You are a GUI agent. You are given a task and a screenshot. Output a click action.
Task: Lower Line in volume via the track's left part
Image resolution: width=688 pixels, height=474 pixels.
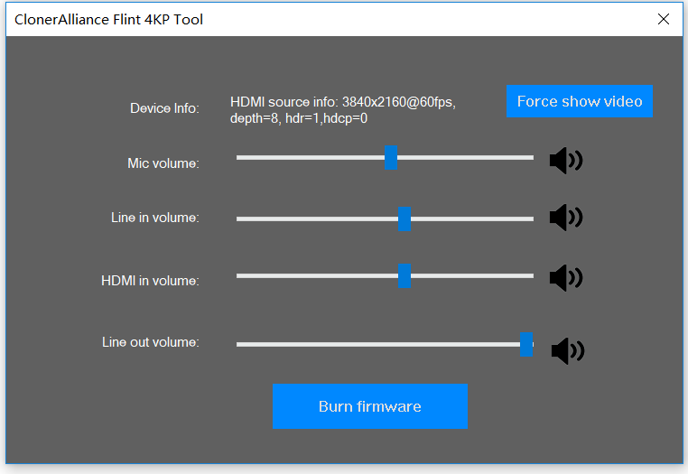[316, 219]
